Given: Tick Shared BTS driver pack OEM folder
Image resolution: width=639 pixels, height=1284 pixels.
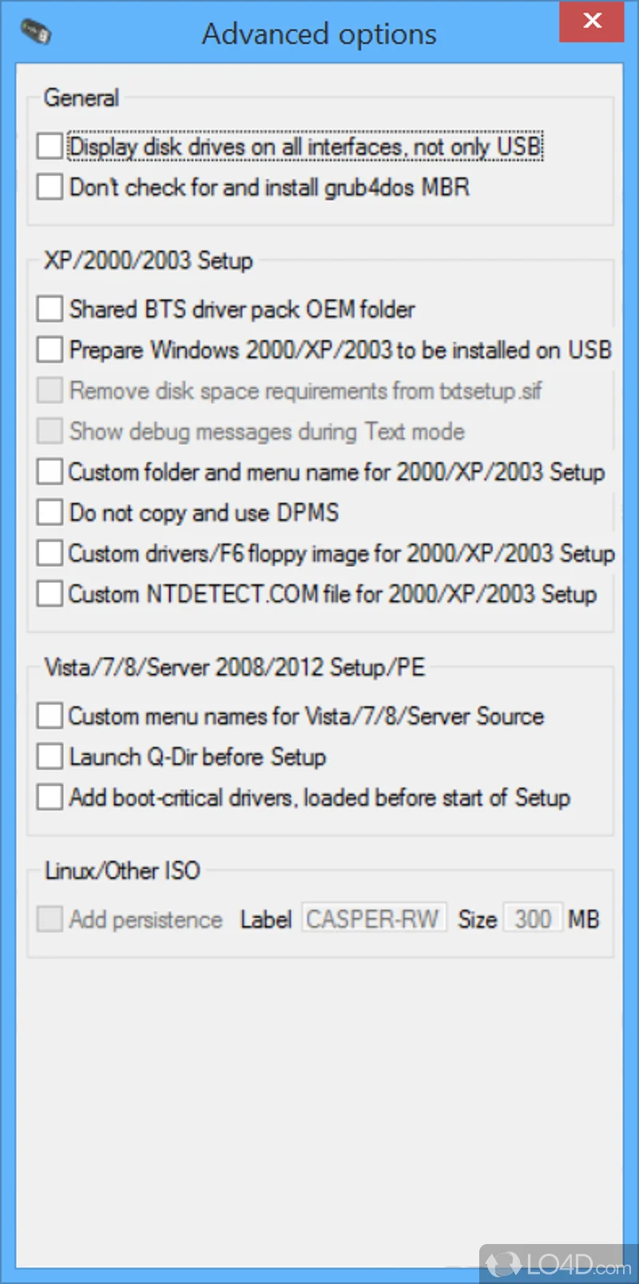Looking at the screenshot, I should click(50, 309).
